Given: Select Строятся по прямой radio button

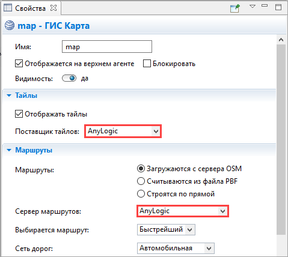Looking at the screenshot, I should tap(141, 194).
